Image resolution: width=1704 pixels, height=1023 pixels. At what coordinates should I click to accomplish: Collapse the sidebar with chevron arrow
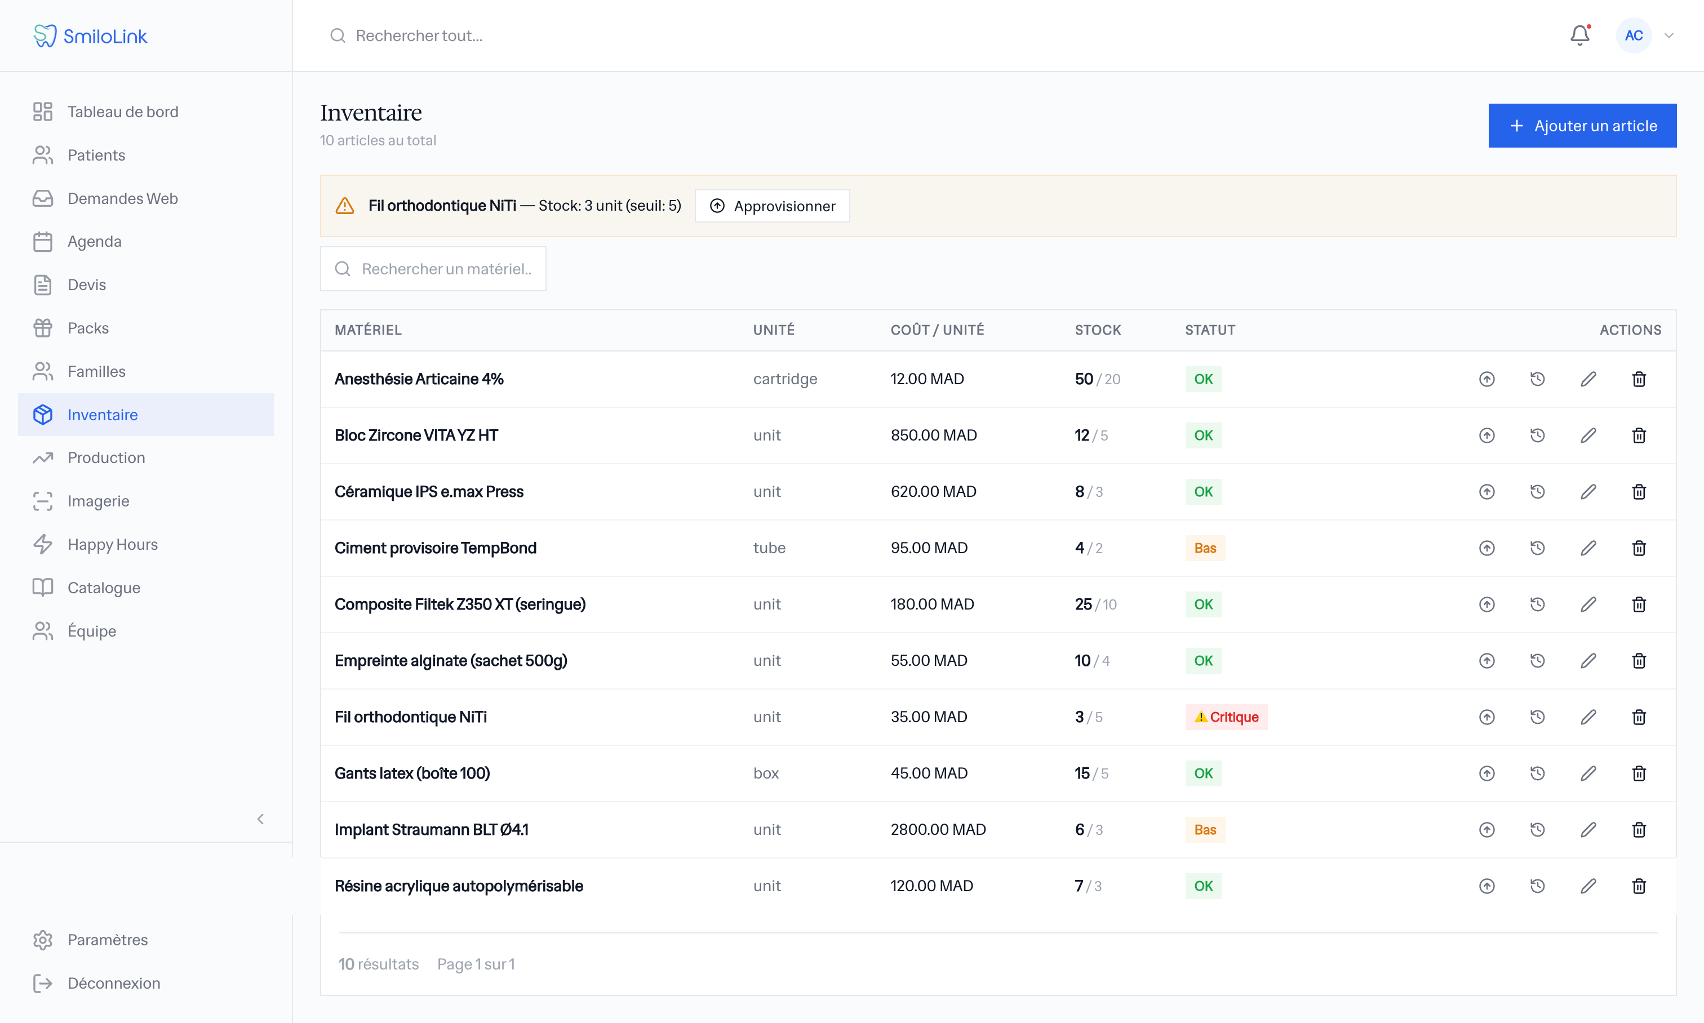(261, 819)
